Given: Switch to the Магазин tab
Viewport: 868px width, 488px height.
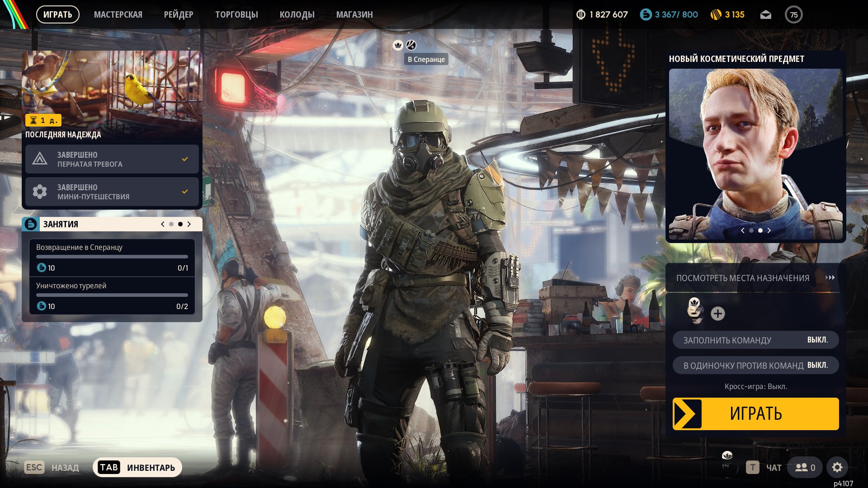Looking at the screenshot, I should pyautogui.click(x=354, y=14).
